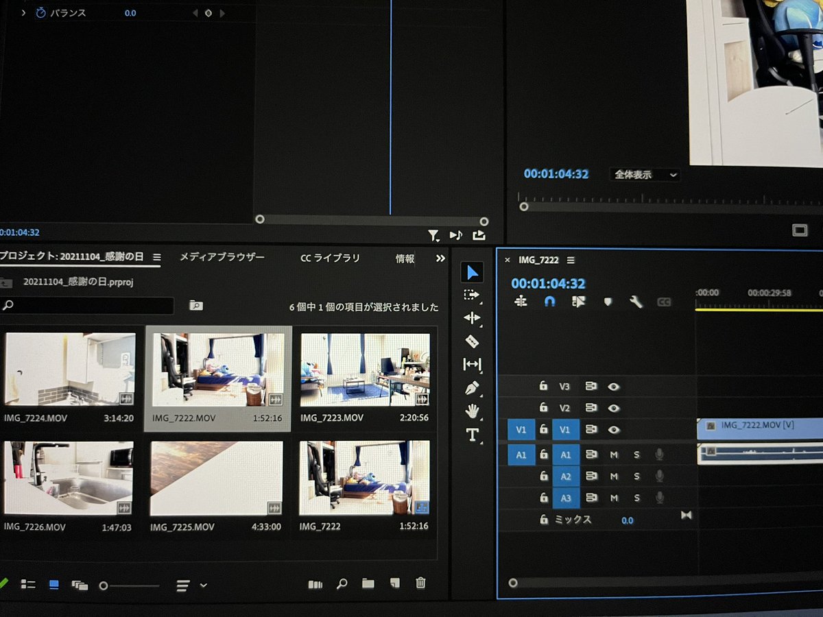Toggle timeline Snap magnet icon
Viewport: 823px width, 617px height.
coord(549,301)
